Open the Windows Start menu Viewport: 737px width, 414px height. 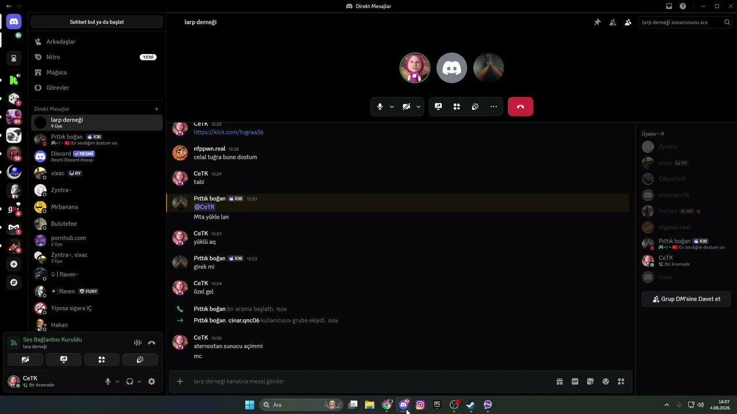point(249,405)
